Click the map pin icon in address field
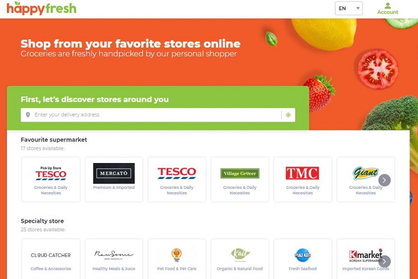The height and width of the screenshot is (279, 418). point(28,115)
